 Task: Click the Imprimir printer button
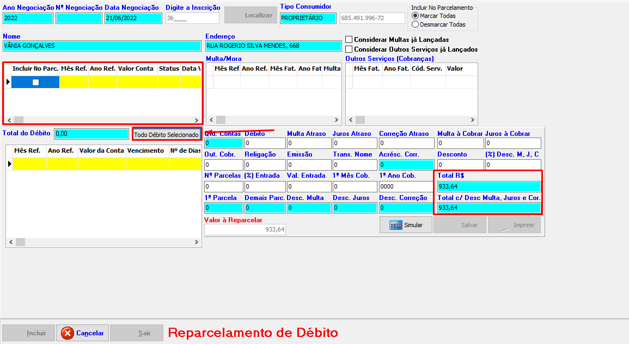(x=514, y=225)
